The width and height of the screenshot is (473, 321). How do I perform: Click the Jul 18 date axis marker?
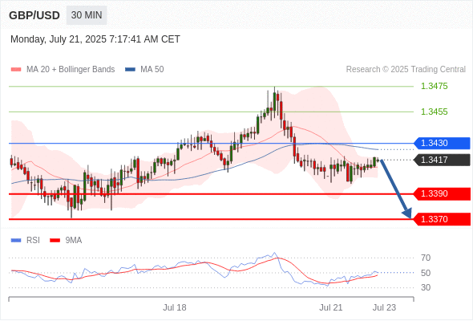pos(175,307)
